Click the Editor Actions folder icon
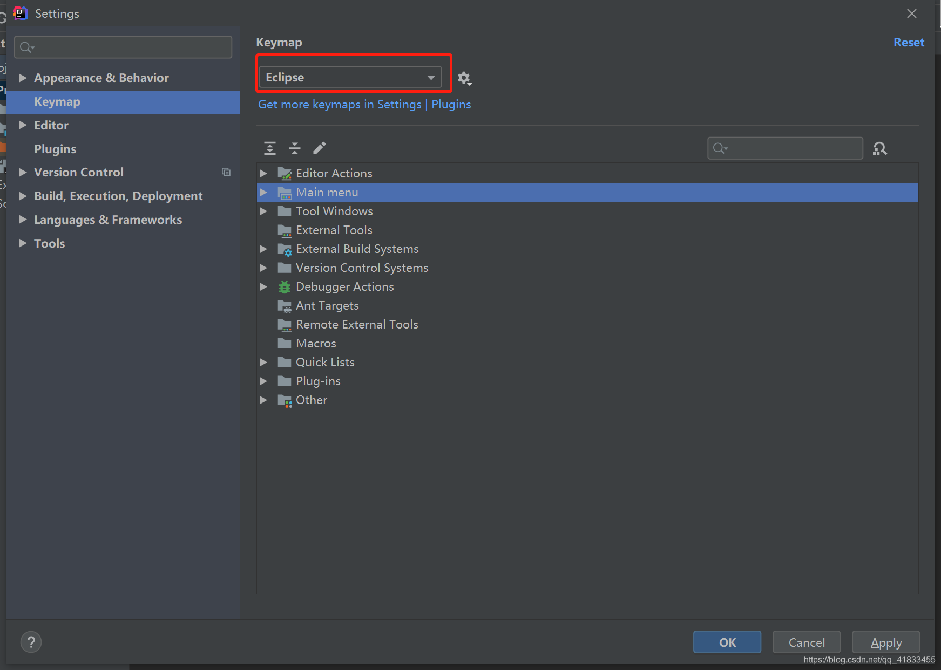 point(285,173)
